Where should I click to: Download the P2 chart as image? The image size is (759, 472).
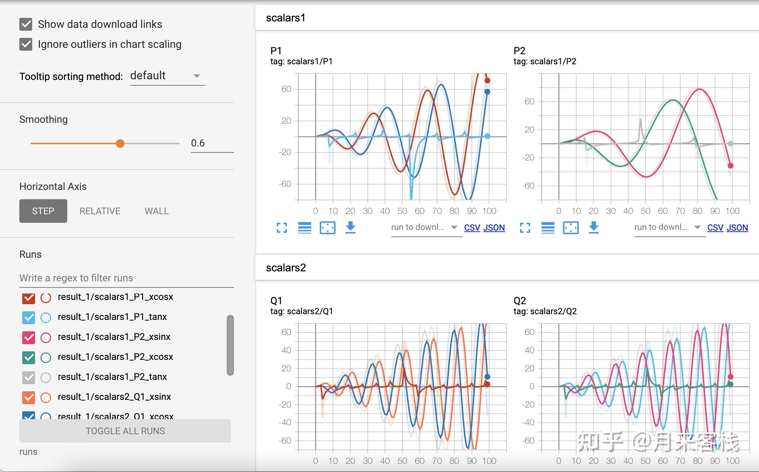click(x=594, y=227)
